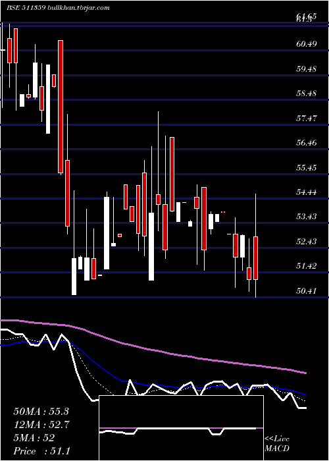Click the 50.41 price axis label
Viewport: 329px width, 461px height.
tap(307, 291)
